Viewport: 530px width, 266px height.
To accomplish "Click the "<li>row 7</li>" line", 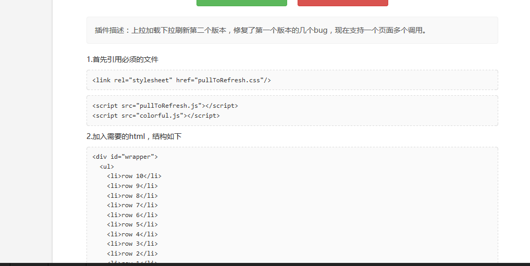I will click(x=132, y=205).
